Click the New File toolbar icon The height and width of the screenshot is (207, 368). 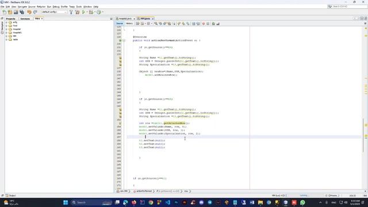5,12
